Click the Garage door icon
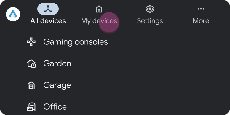The height and width of the screenshot is (115, 230). click(31, 85)
